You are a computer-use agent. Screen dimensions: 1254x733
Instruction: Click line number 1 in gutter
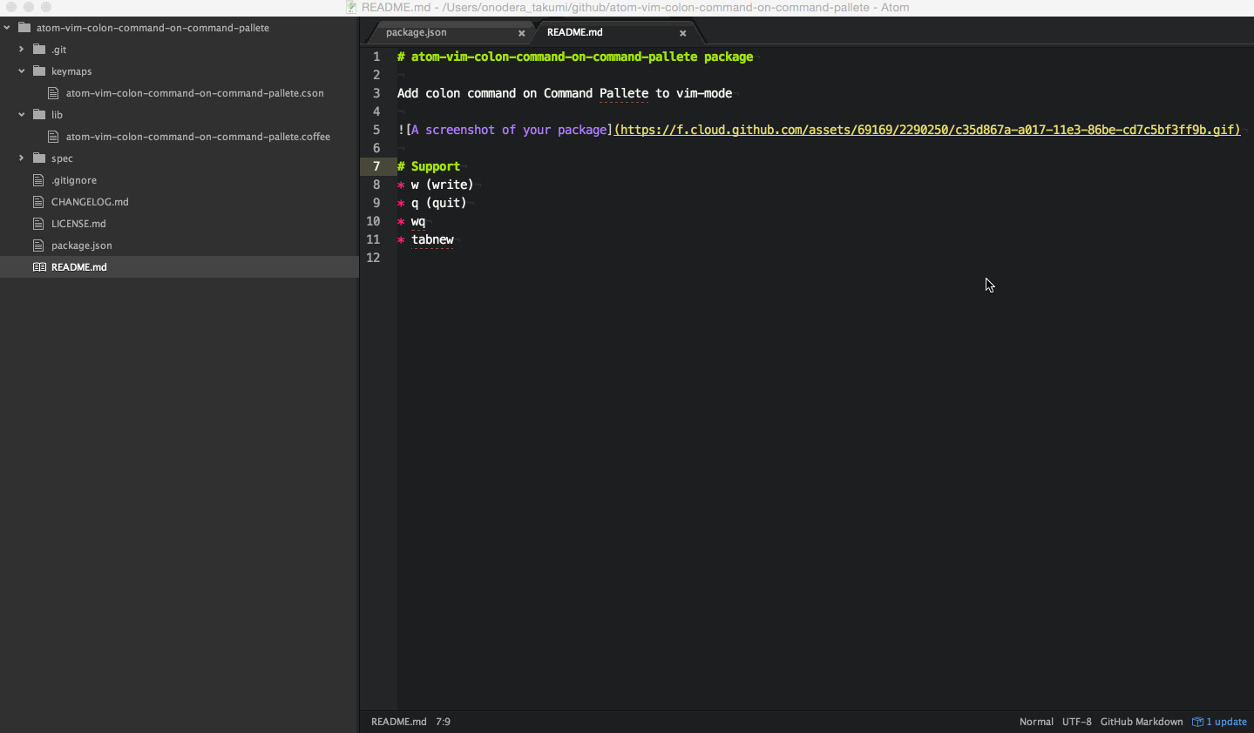[x=376, y=57]
